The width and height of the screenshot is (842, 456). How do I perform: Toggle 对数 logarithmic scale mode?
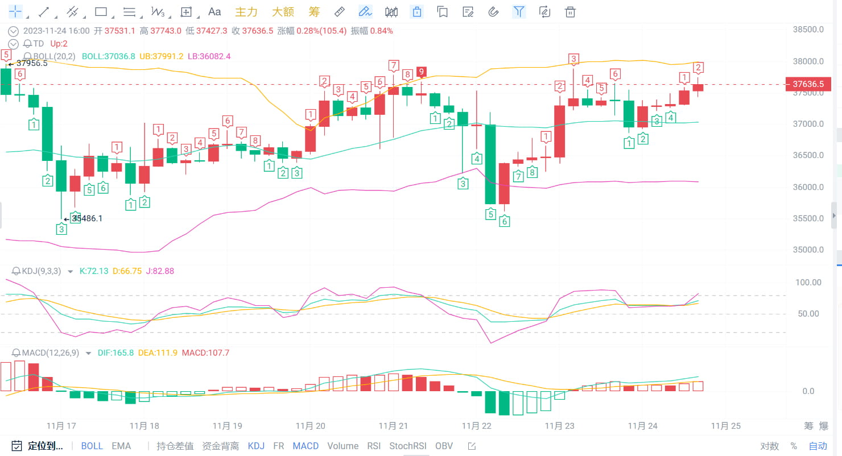click(769, 446)
